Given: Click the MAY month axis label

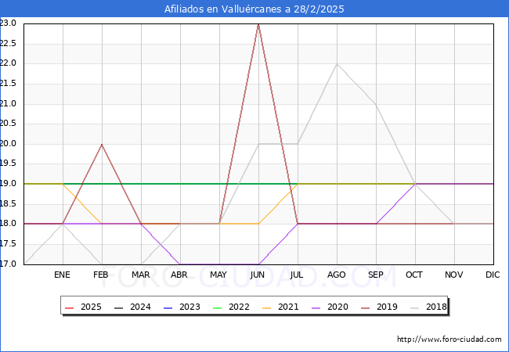Looking at the screenshot, I should [x=218, y=275].
